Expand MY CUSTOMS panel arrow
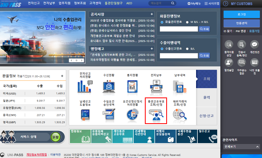 coord(225,3)
